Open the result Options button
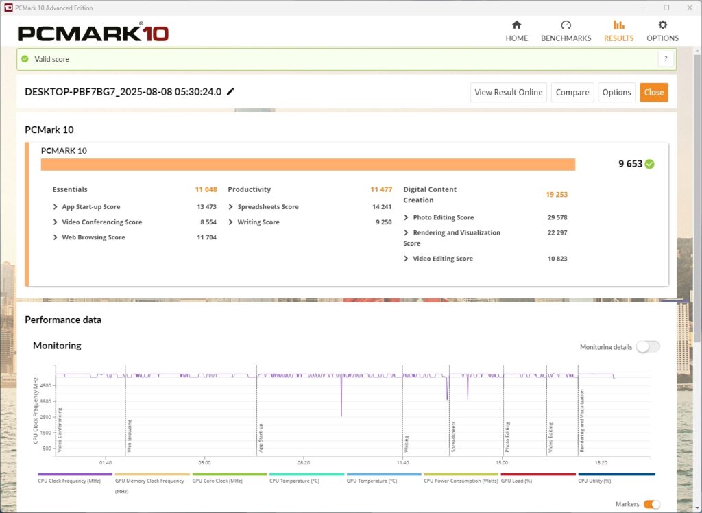The image size is (702, 513). [x=616, y=93]
